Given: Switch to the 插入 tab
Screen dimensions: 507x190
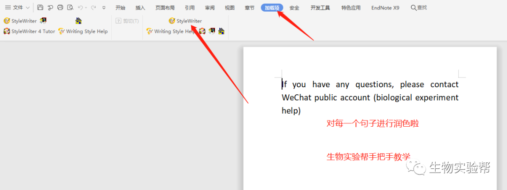Looking at the screenshot, I should tap(140, 8).
